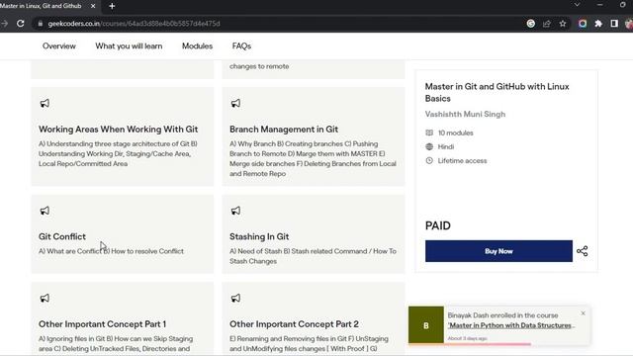This screenshot has width=633, height=356.
Task: Click megaphone icon on Important Concept Part 1
Action: point(45,299)
